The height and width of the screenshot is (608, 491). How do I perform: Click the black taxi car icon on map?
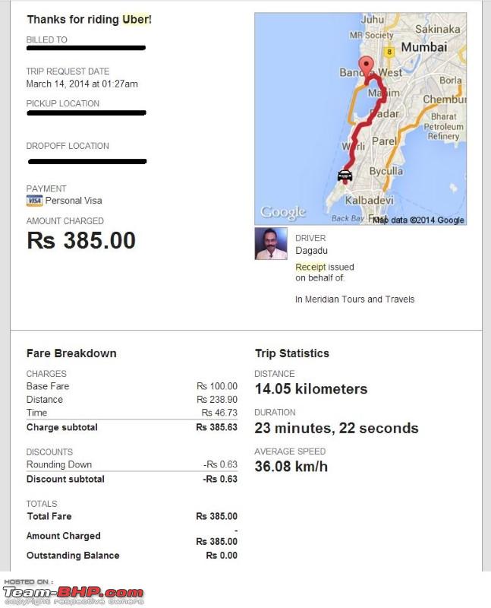tap(345, 176)
